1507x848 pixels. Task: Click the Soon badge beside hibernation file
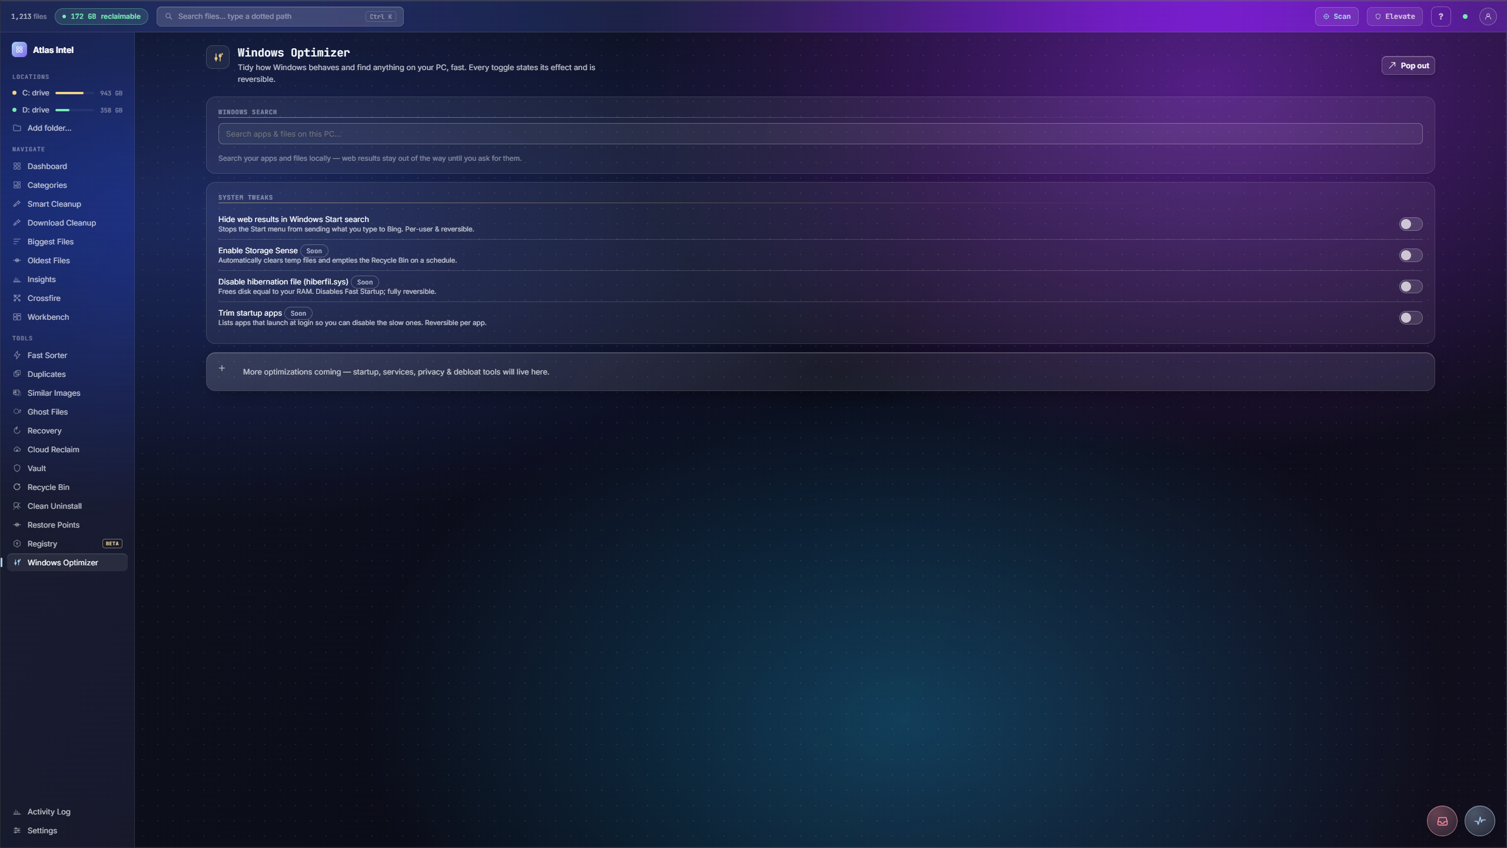(x=364, y=283)
